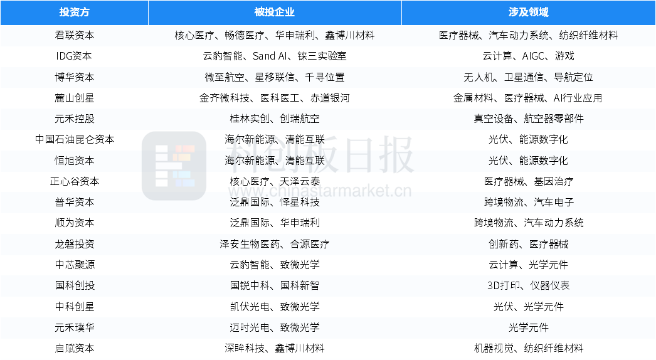Click the cell 核心医疗、天泽云泰
Image resolution: width=656 pixels, height=360 pixels.
[275, 182]
